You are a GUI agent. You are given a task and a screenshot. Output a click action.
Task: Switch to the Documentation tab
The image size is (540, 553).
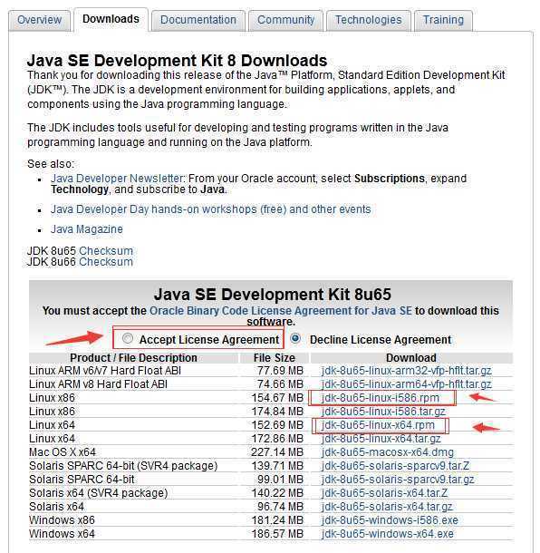[x=198, y=20]
